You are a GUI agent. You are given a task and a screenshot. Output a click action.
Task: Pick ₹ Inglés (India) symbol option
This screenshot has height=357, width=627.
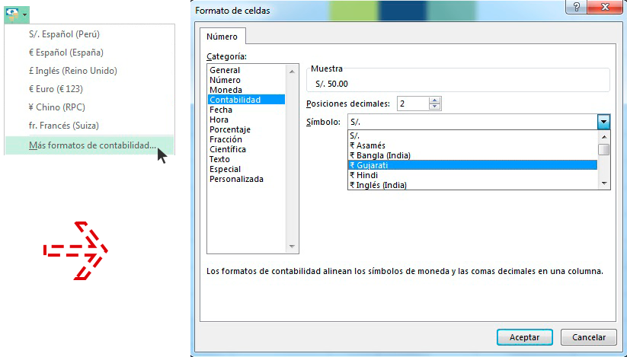(472, 185)
